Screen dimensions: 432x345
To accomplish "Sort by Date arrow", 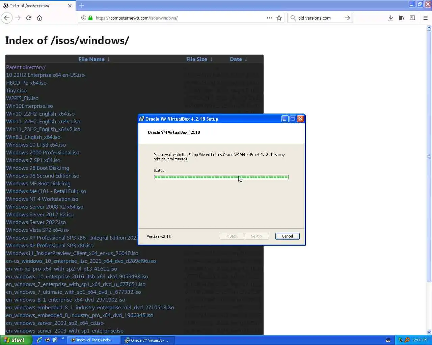I will coord(246,59).
